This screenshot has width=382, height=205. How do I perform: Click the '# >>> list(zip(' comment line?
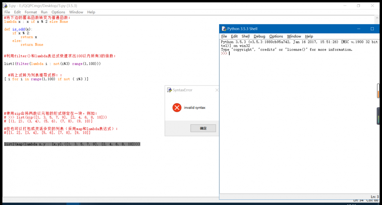[x=56, y=117]
